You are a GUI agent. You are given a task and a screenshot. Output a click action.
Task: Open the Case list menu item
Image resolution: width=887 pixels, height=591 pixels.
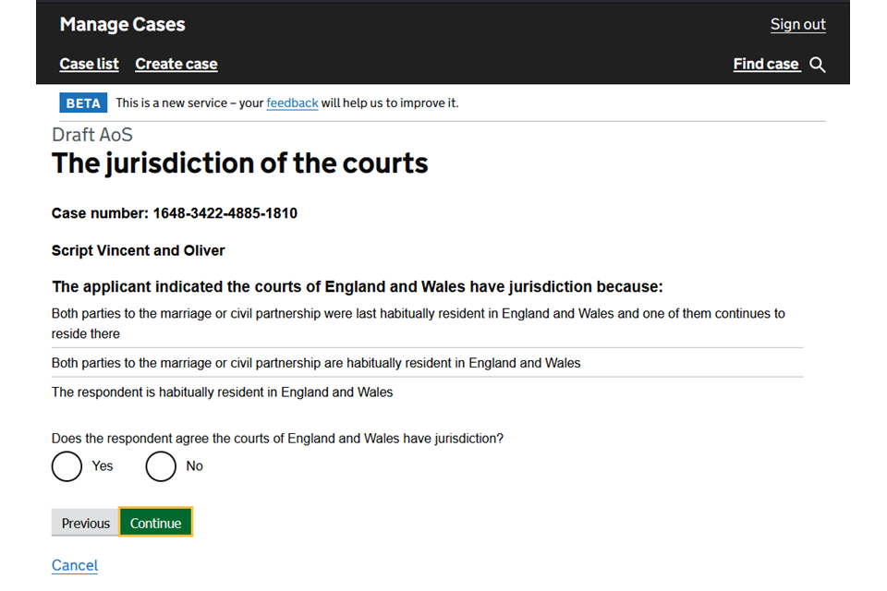pyautogui.click(x=89, y=65)
